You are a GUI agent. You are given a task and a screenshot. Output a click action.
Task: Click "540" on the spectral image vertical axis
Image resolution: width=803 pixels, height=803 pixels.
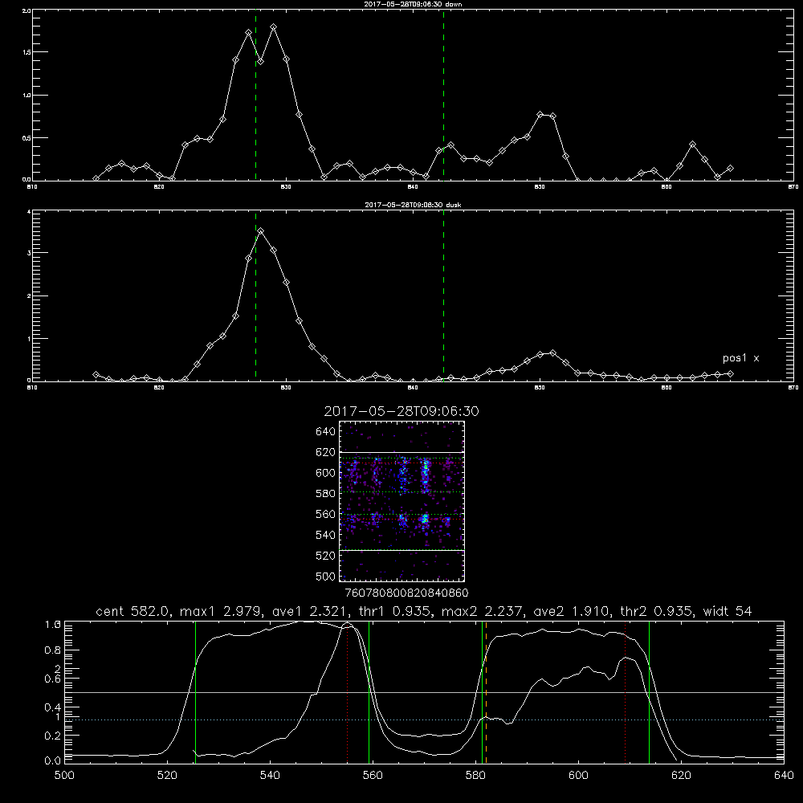click(x=326, y=535)
